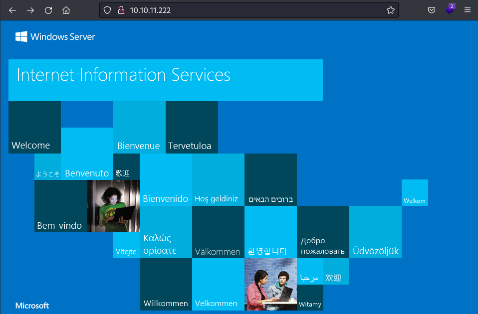This screenshot has width=478, height=314.
Task: Click the Willkommen tile
Action: [x=166, y=285]
